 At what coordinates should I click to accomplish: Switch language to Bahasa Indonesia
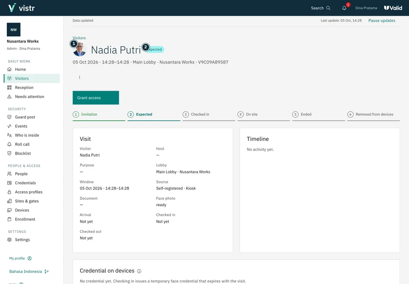pyautogui.click(x=26, y=272)
